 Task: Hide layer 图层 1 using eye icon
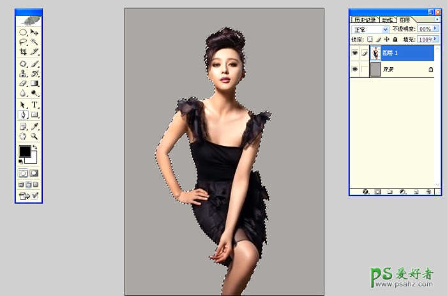pyautogui.click(x=354, y=54)
